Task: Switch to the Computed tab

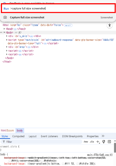Action: [x=18, y=136]
